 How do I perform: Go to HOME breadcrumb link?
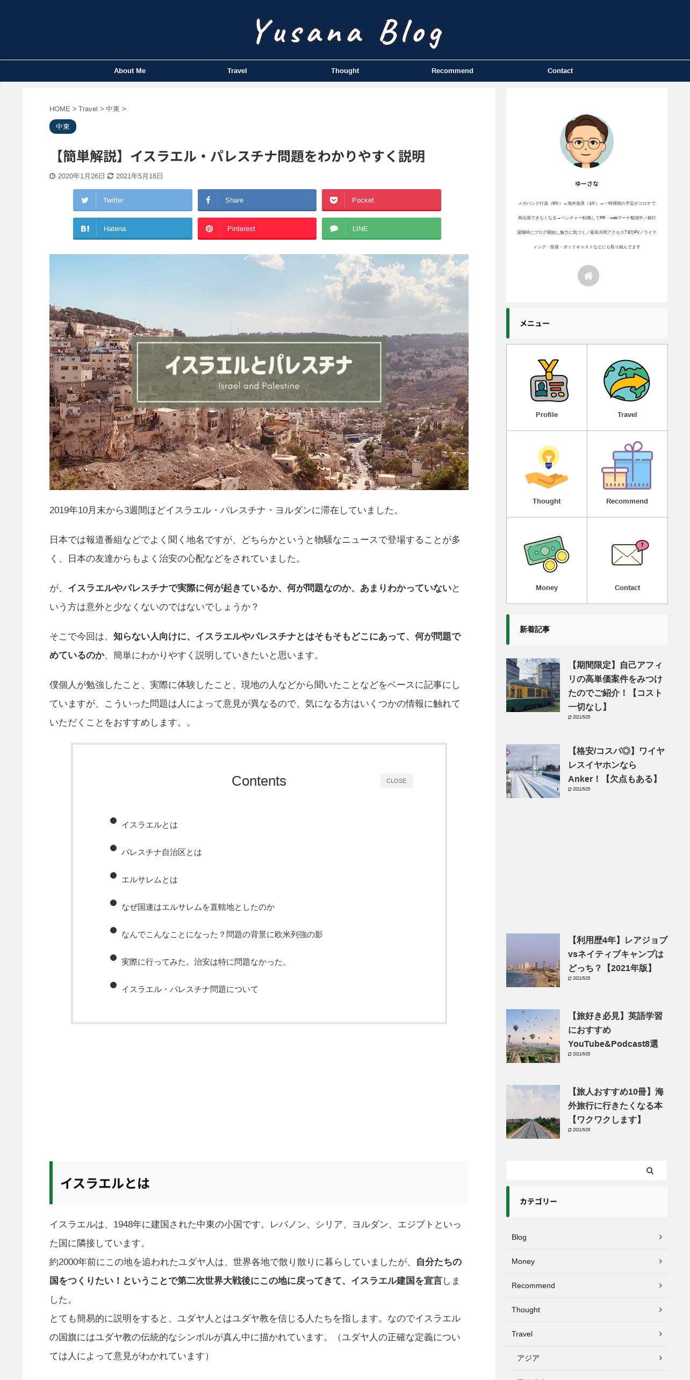[x=60, y=109]
